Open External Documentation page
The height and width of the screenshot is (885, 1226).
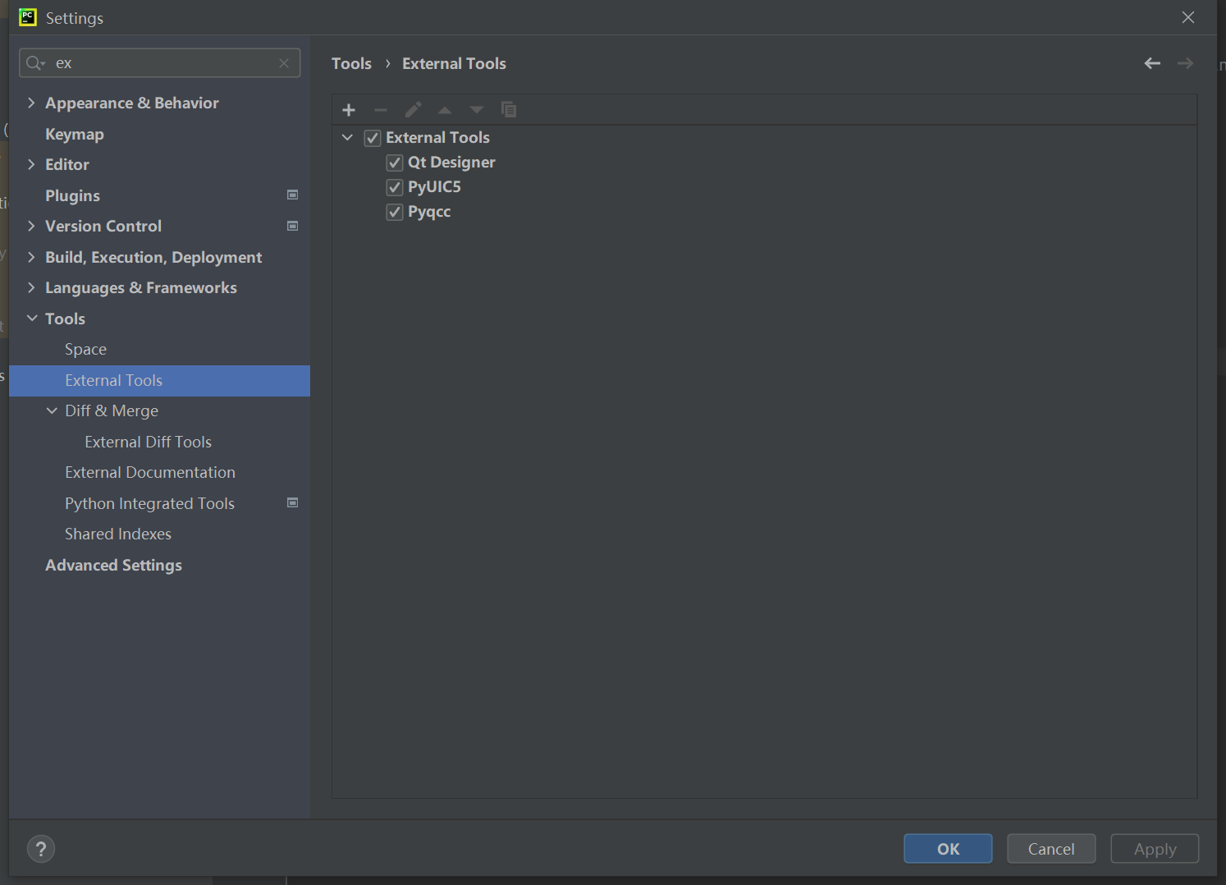pos(150,473)
